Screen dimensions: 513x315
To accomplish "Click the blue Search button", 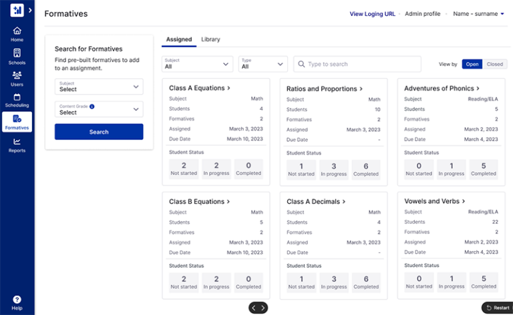I will pos(99,132).
